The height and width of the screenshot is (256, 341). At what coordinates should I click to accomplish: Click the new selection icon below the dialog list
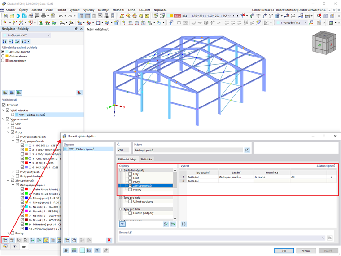click(67, 240)
